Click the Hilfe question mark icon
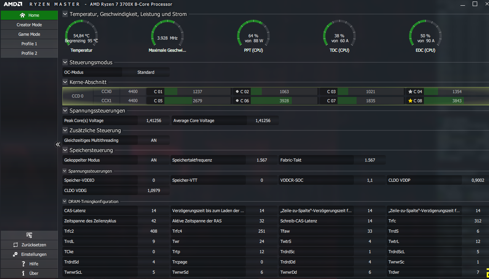The width and height of the screenshot is (489, 279). 23,264
